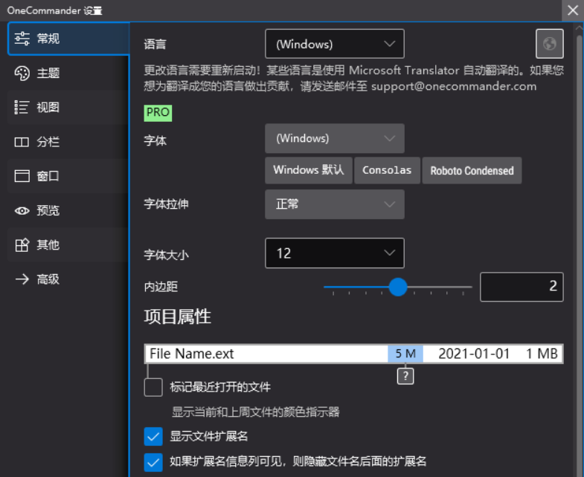Click the blocks icon beside 其他
This screenshot has width=584, height=477.
tap(22, 245)
